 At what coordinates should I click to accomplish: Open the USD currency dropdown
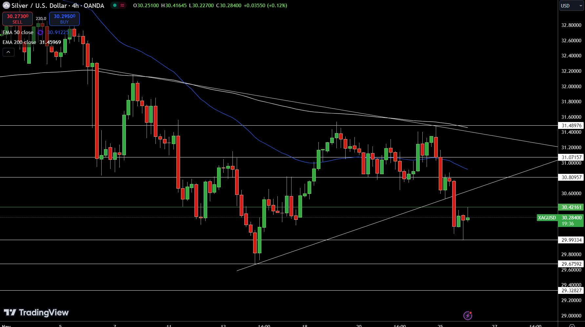tap(571, 6)
